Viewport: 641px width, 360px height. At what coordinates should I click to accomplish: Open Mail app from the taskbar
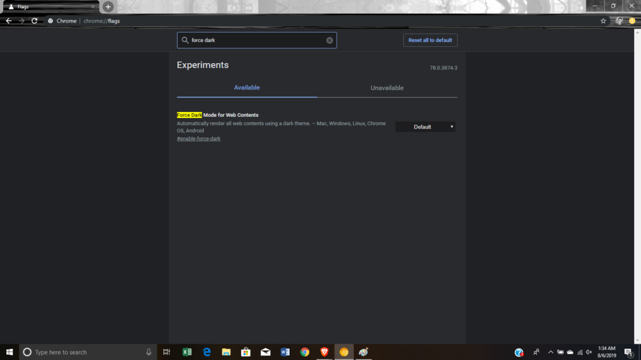tap(265, 352)
